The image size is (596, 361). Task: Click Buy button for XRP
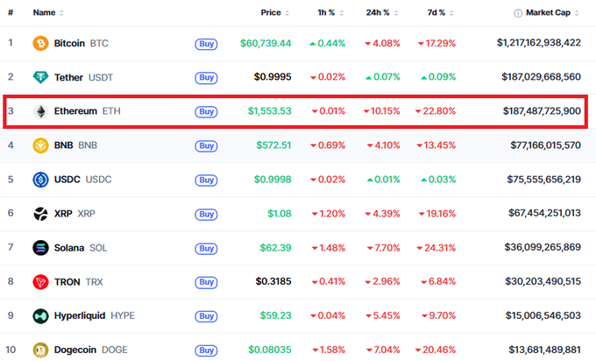[x=206, y=215]
